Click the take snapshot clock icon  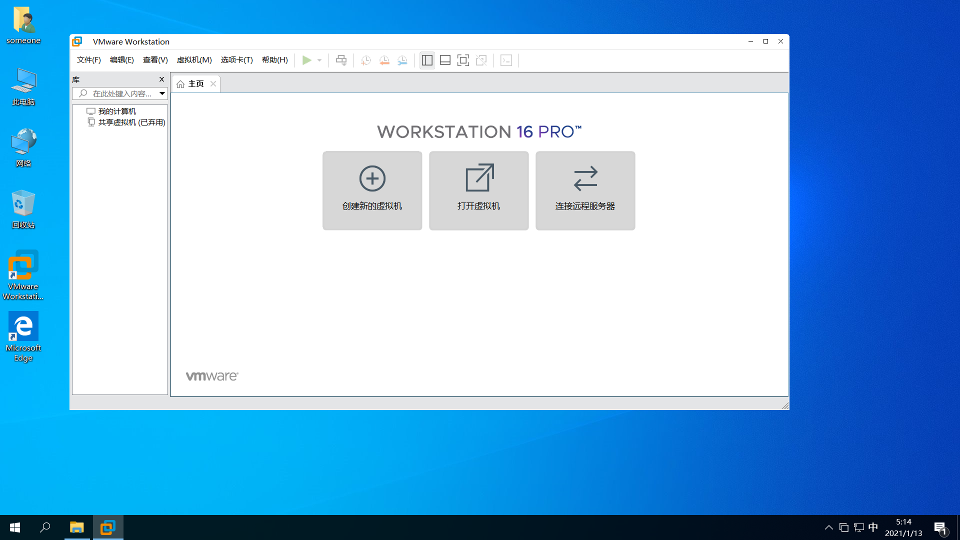(365, 60)
